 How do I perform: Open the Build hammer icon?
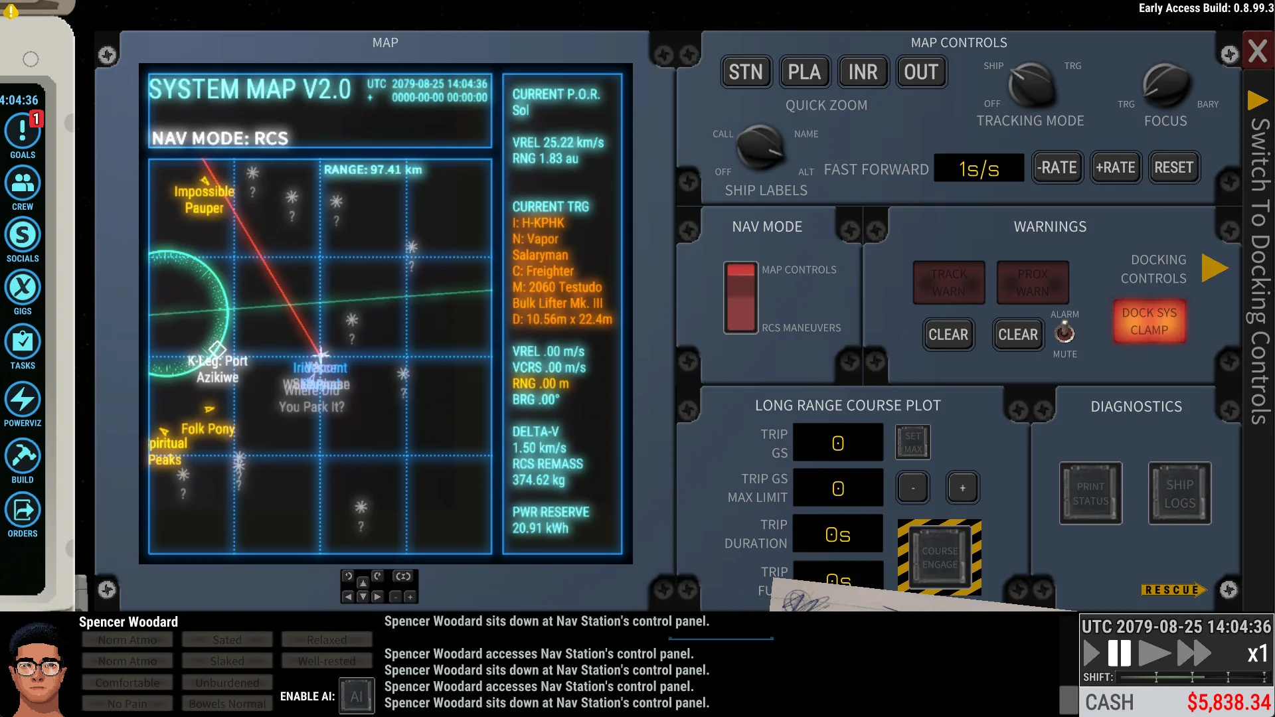(x=23, y=455)
